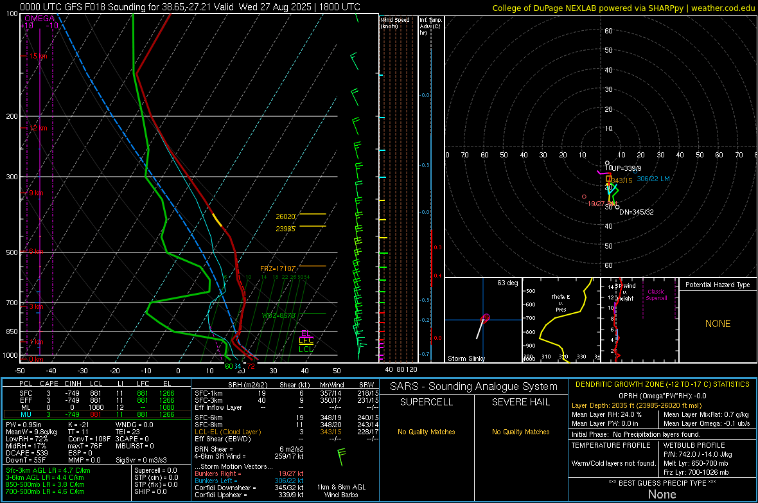Select the EFF parcel row
Viewport: 758px width, 503px height.
97,400
